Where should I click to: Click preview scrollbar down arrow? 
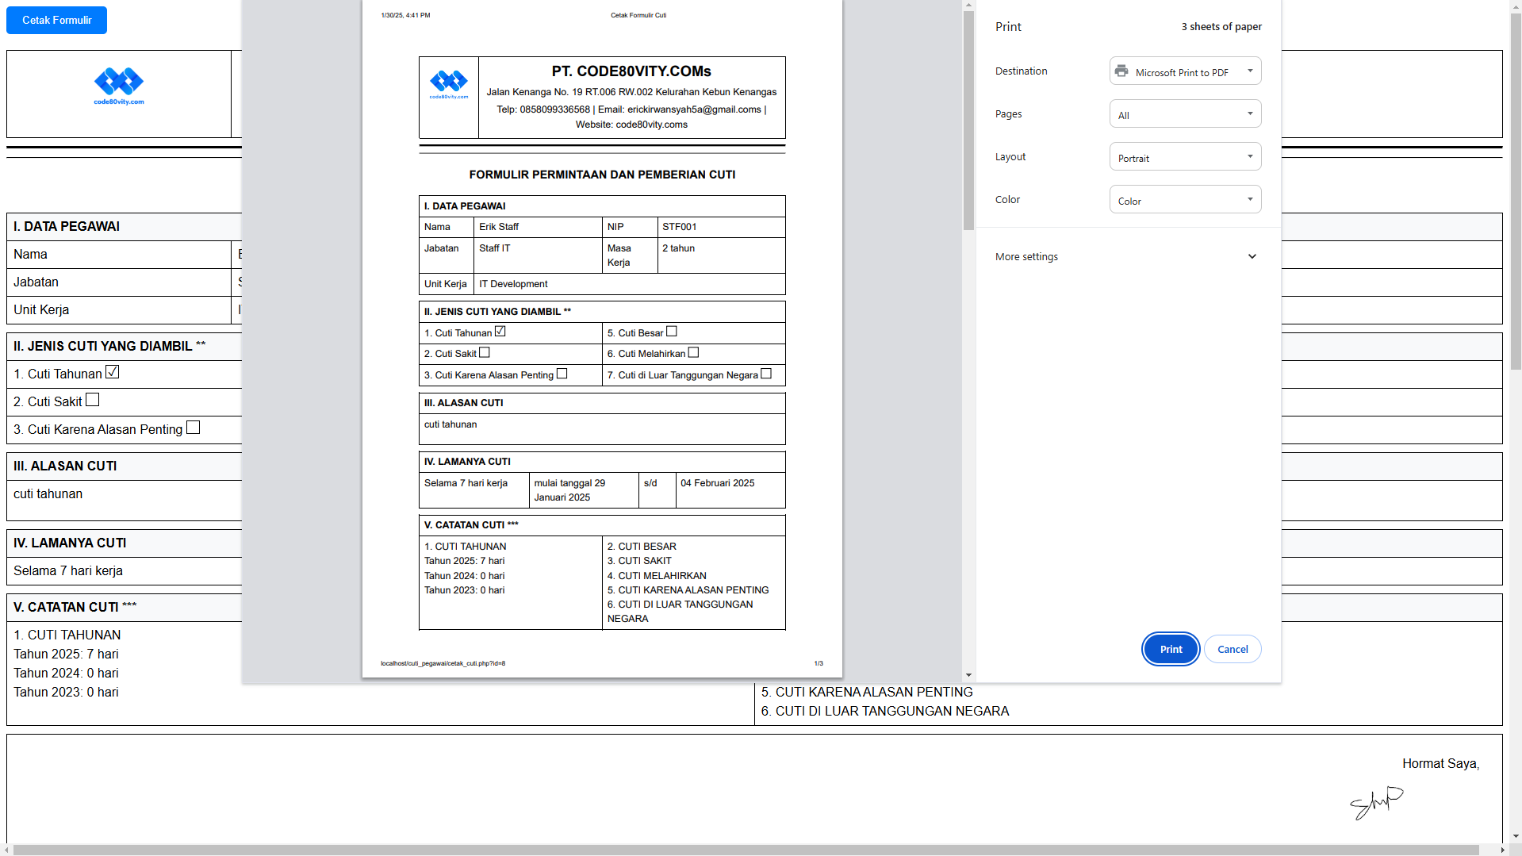pyautogui.click(x=968, y=676)
